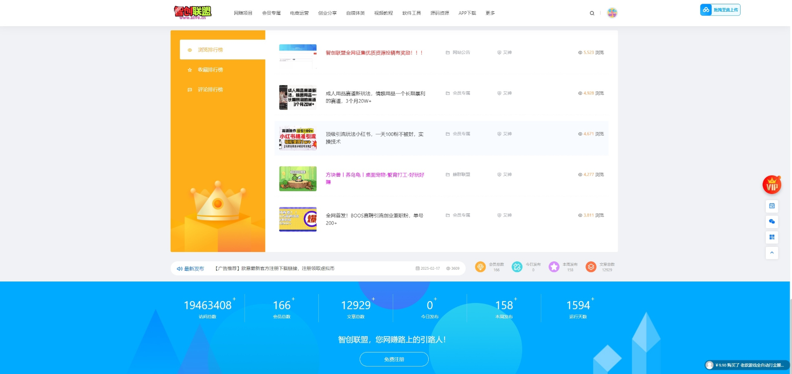Expand the 更多 nav menu
This screenshot has width=792, height=374.
(490, 13)
